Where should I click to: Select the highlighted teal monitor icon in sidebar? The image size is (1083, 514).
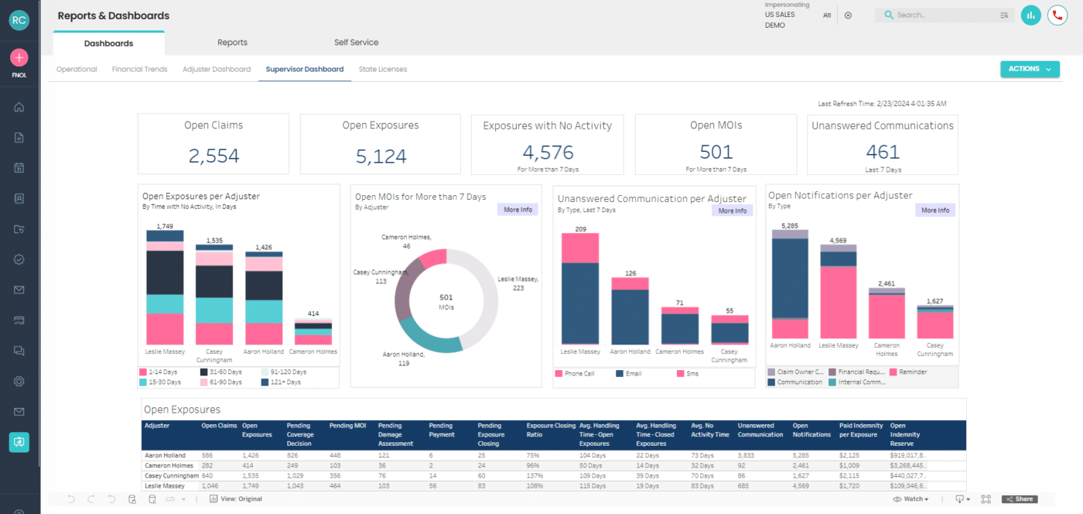click(x=19, y=442)
